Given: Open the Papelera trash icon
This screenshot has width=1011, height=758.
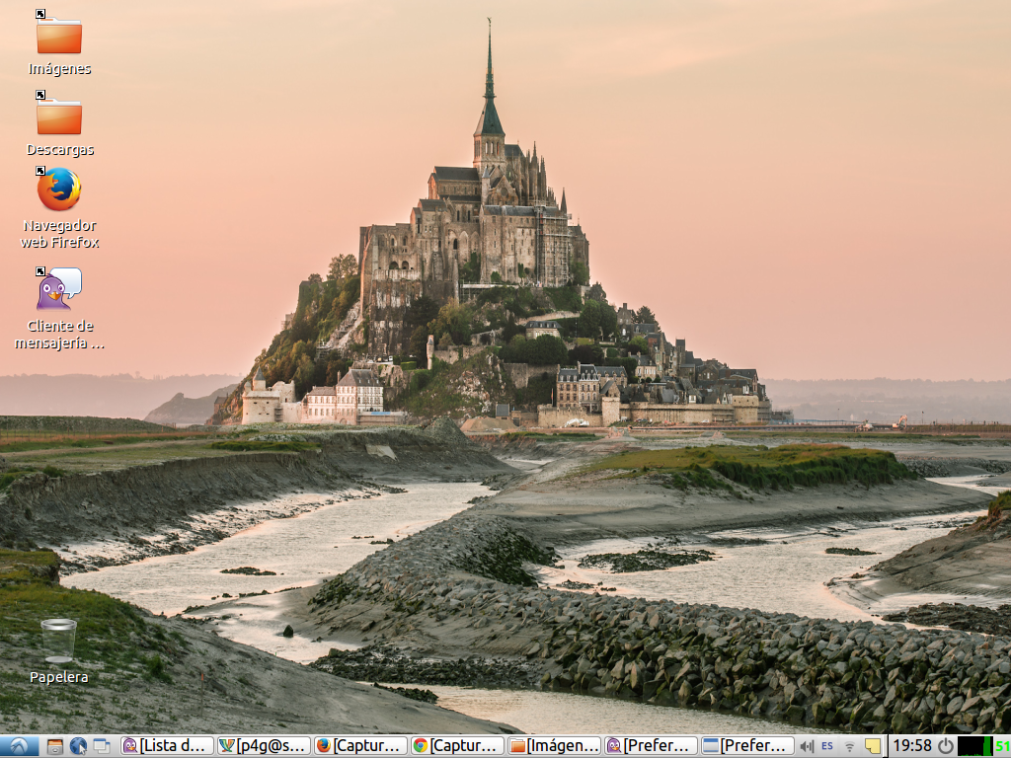Looking at the screenshot, I should [x=58, y=641].
